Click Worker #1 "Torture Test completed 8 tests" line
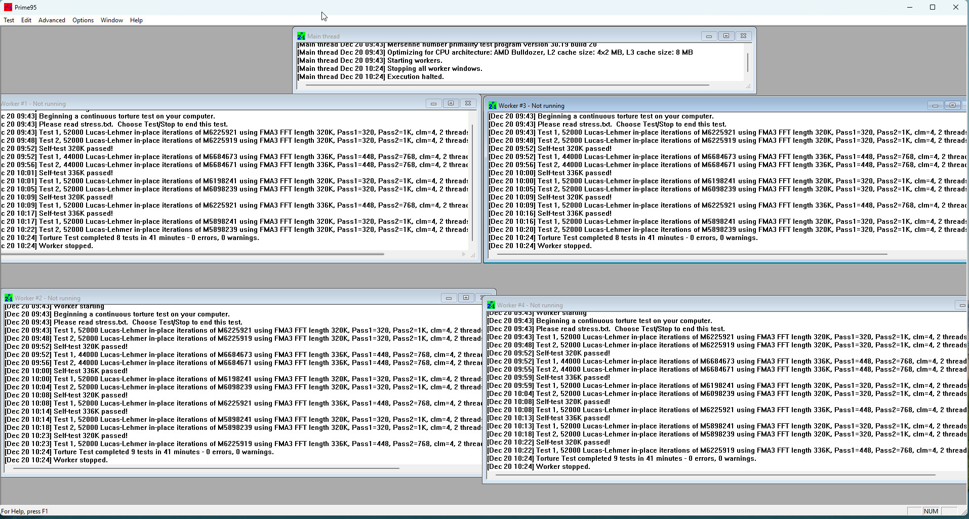Screen dimensions: 969x519 [x=130, y=238]
